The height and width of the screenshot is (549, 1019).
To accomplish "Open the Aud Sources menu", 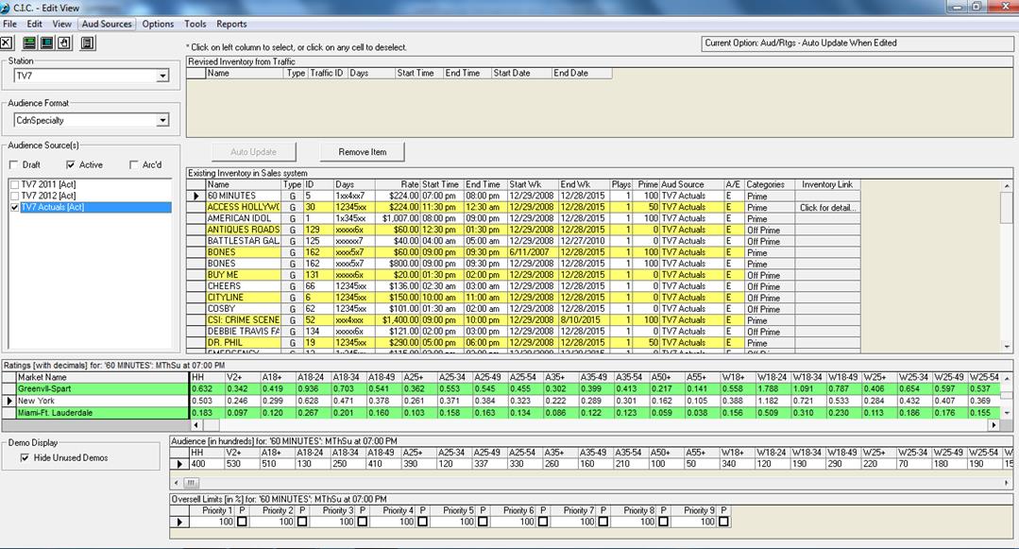I will [107, 24].
